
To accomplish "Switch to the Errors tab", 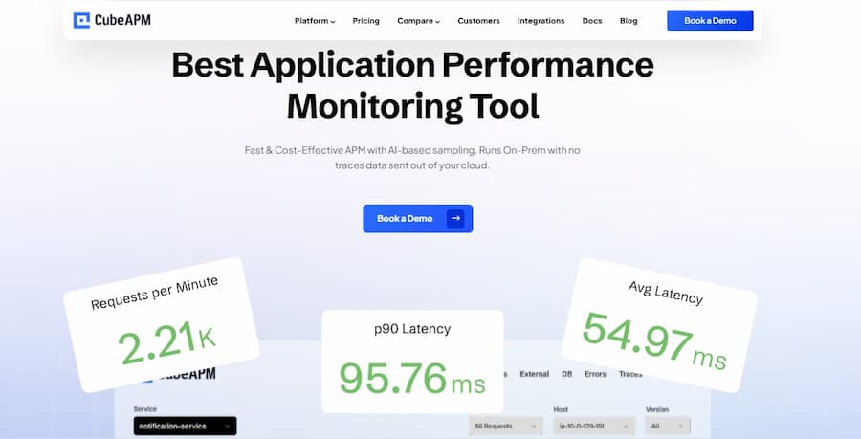I will point(595,374).
